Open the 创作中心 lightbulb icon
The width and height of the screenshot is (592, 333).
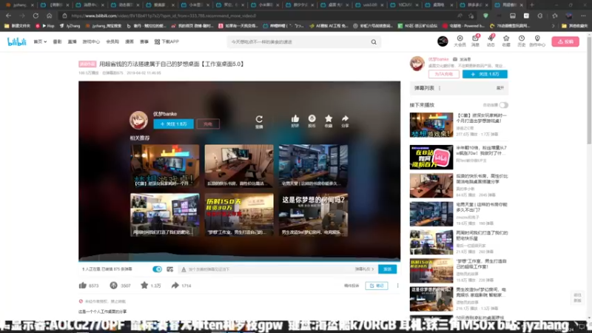coord(537,41)
